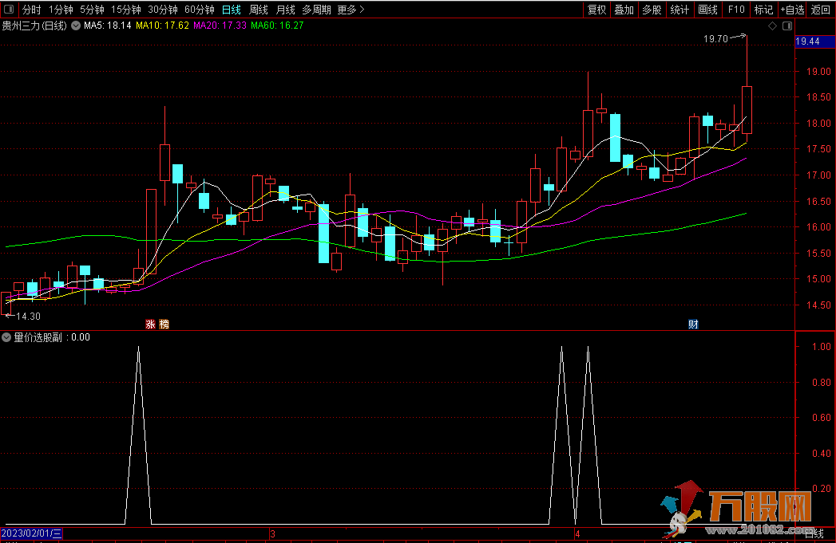Click the month 3 timeline marker
Screen dimensions: 836x543
[272, 533]
